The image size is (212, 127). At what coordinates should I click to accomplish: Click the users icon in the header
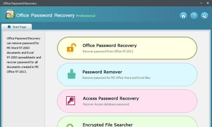point(204,16)
